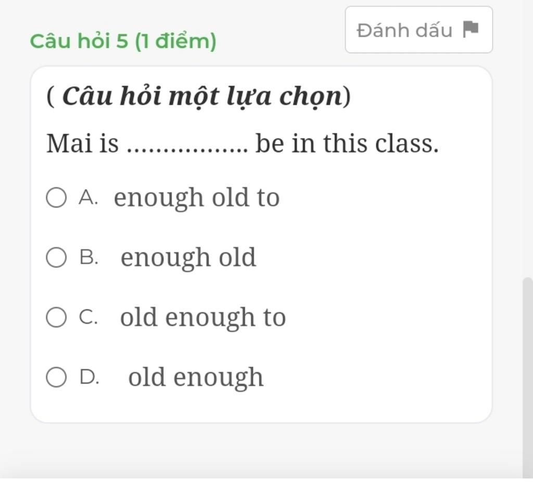The width and height of the screenshot is (533, 491).
Task: Click the vertical scrollbar on the right
Action: click(527, 374)
